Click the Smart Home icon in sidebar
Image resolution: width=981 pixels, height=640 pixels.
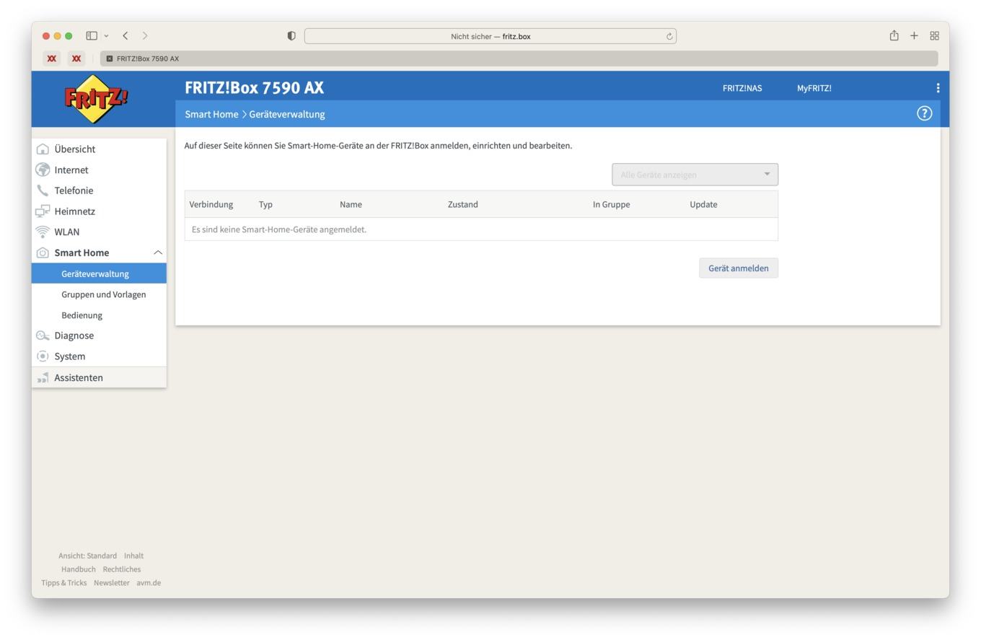tap(43, 253)
